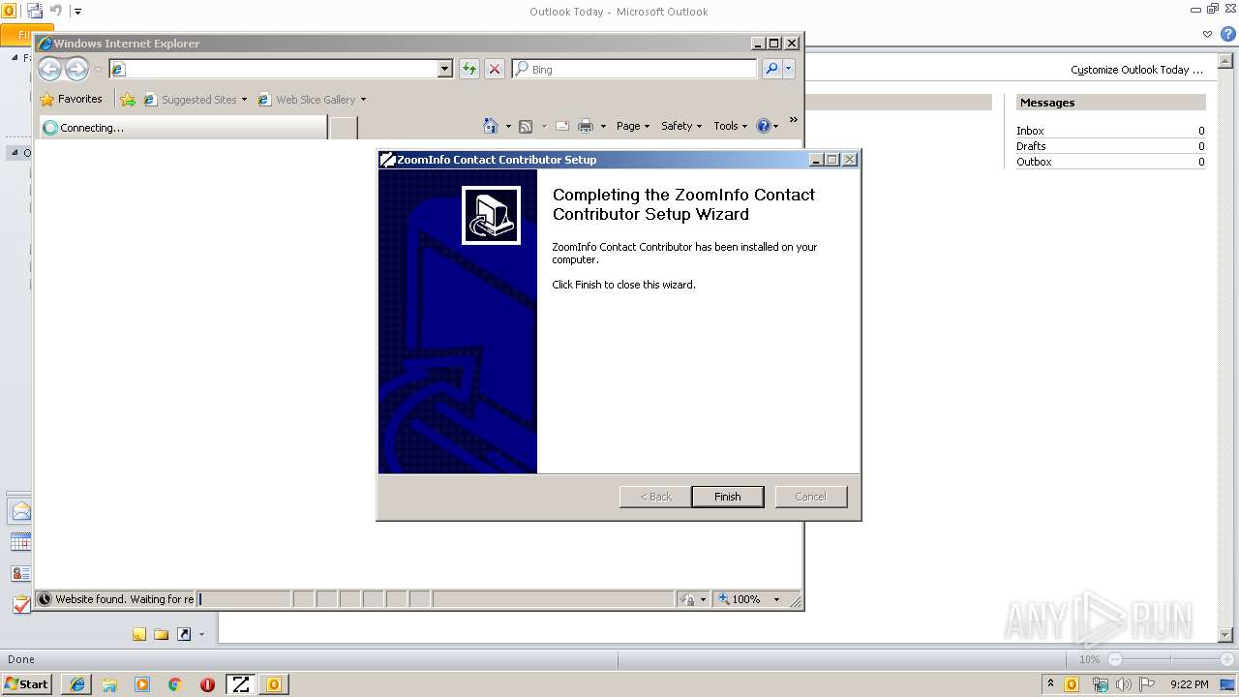This screenshot has height=697, width=1239.
Task: Click the IE status bar security zone icon
Action: pyautogui.click(x=688, y=599)
